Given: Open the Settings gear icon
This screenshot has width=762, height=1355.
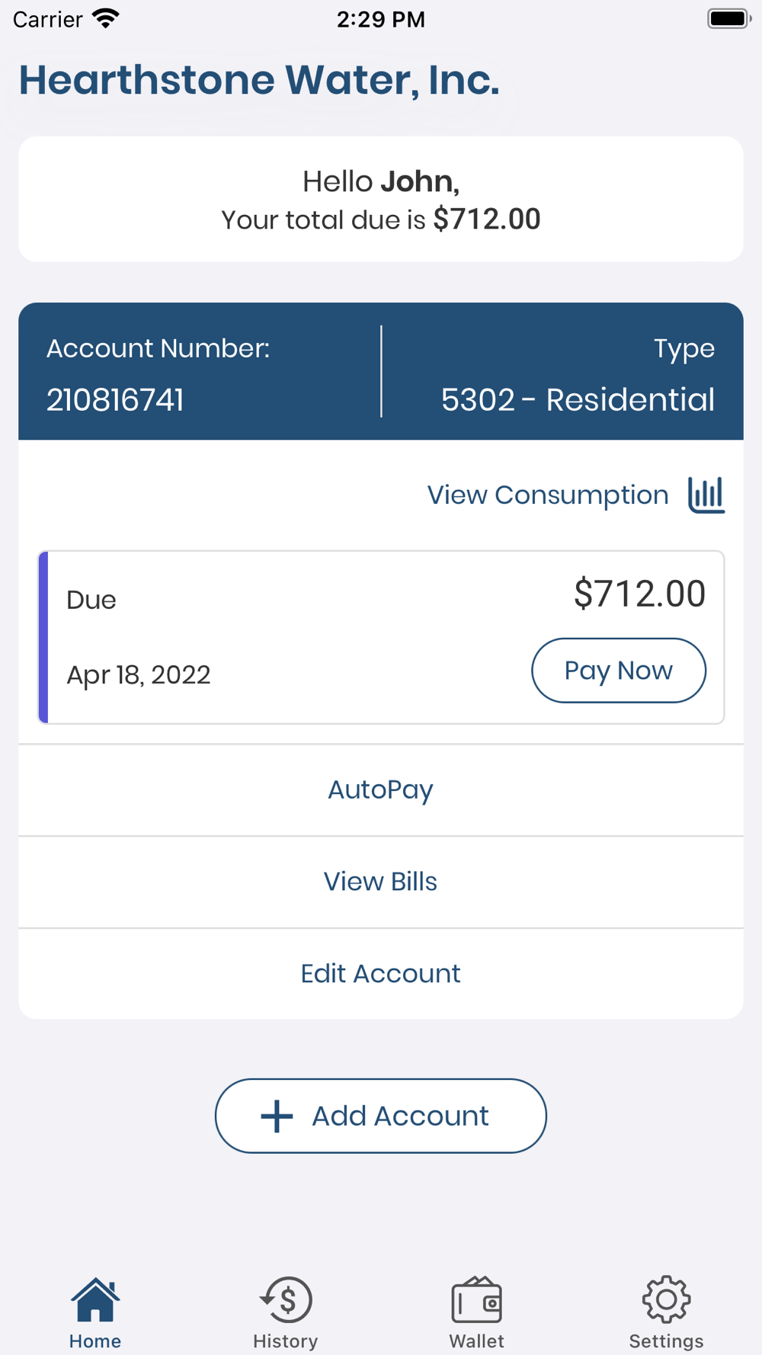Looking at the screenshot, I should 667,1299.
